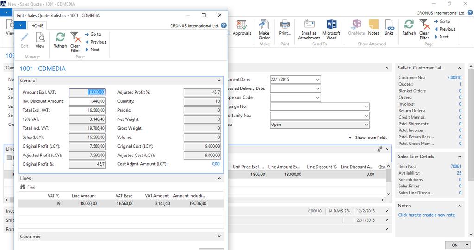Select the Amount Excl. VAT field
The image size is (474, 250).
pyautogui.click(x=87, y=92)
